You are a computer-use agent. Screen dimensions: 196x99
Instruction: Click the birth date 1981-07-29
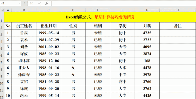tap(49, 40)
